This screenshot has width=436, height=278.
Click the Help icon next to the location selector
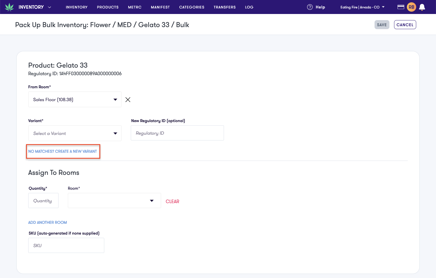tap(310, 7)
